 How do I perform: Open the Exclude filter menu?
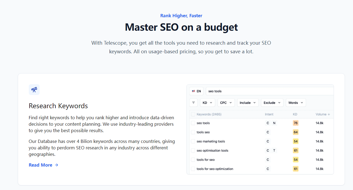(272, 103)
